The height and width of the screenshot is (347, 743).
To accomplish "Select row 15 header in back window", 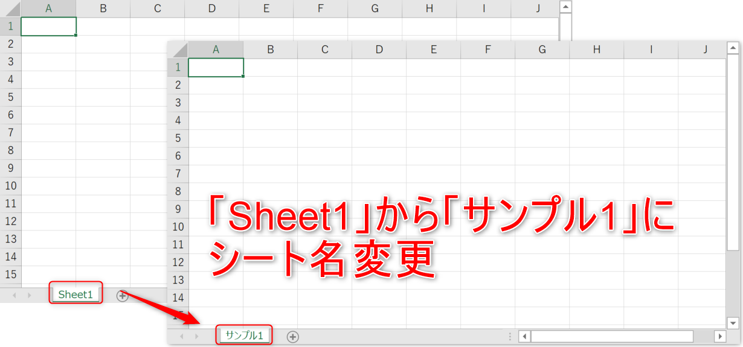I will (x=10, y=275).
